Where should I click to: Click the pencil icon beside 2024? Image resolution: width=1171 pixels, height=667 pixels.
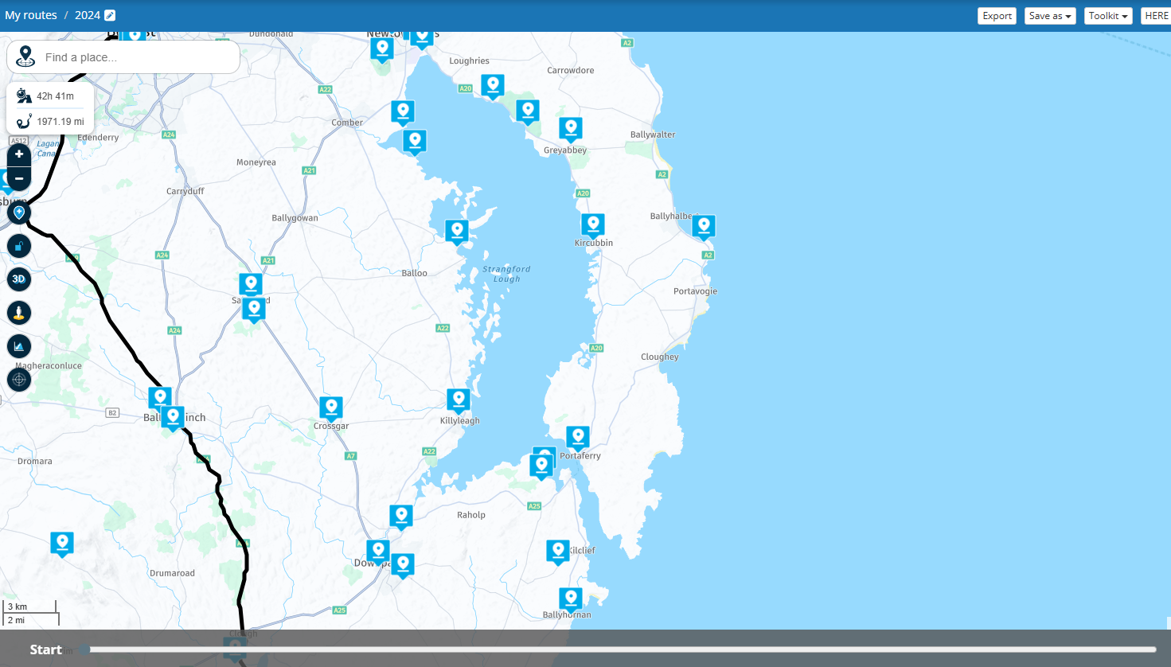110,16
